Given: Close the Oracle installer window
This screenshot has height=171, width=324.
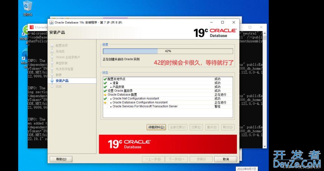Looking at the screenshot, I should point(234,22).
